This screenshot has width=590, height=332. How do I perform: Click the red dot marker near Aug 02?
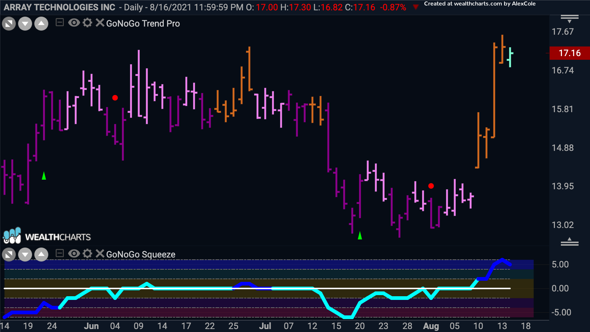click(431, 186)
